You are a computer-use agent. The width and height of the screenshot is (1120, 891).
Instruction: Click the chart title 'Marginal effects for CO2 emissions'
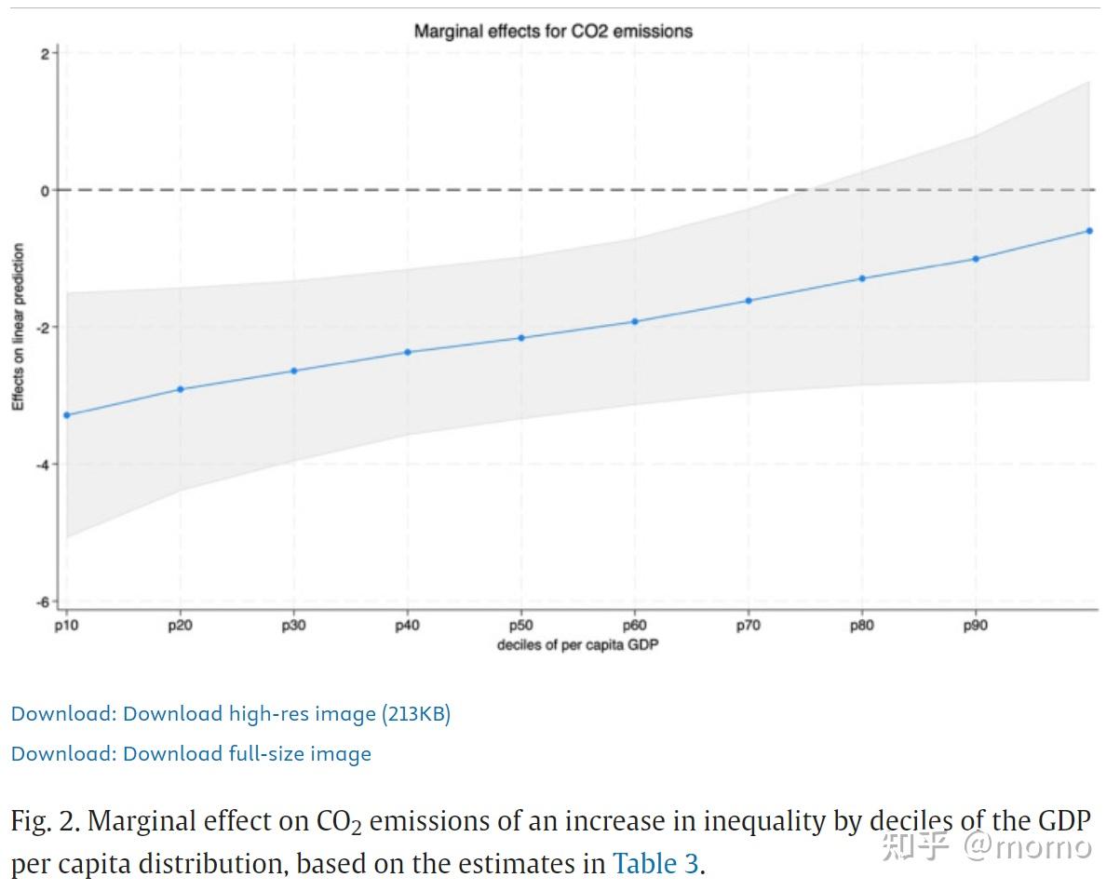(x=553, y=32)
